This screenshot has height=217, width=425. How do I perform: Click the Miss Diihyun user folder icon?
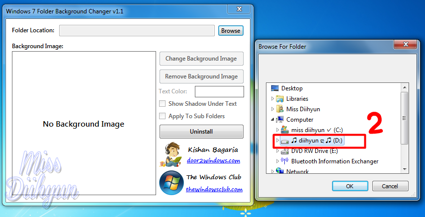pos(280,109)
